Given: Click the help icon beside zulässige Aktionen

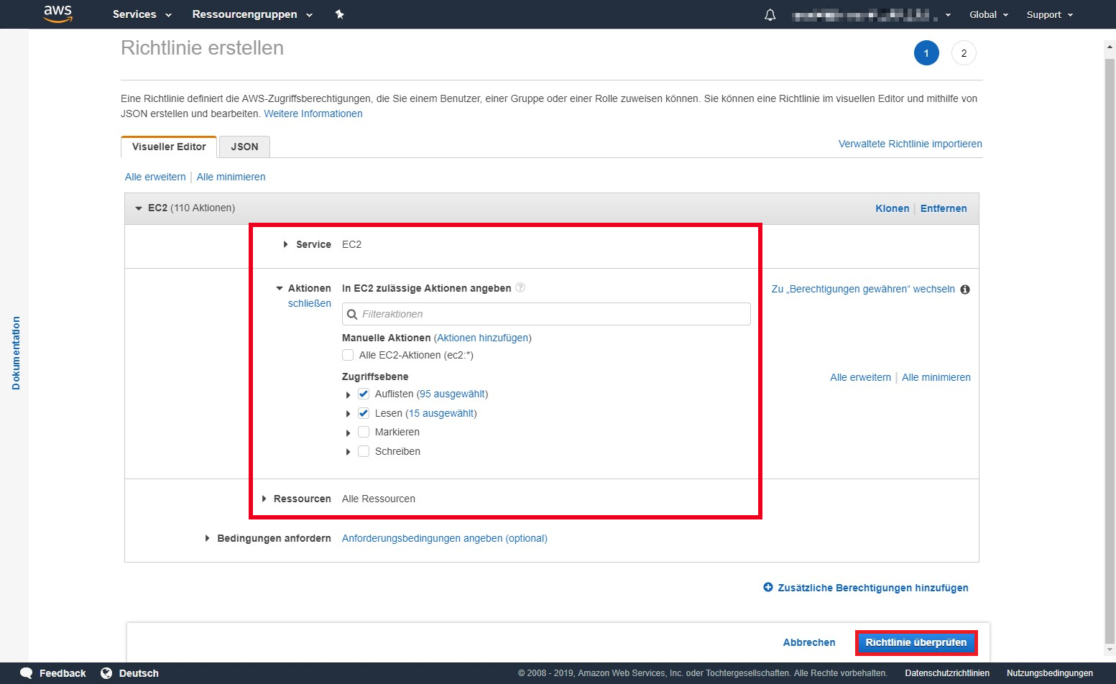Looking at the screenshot, I should click(520, 287).
